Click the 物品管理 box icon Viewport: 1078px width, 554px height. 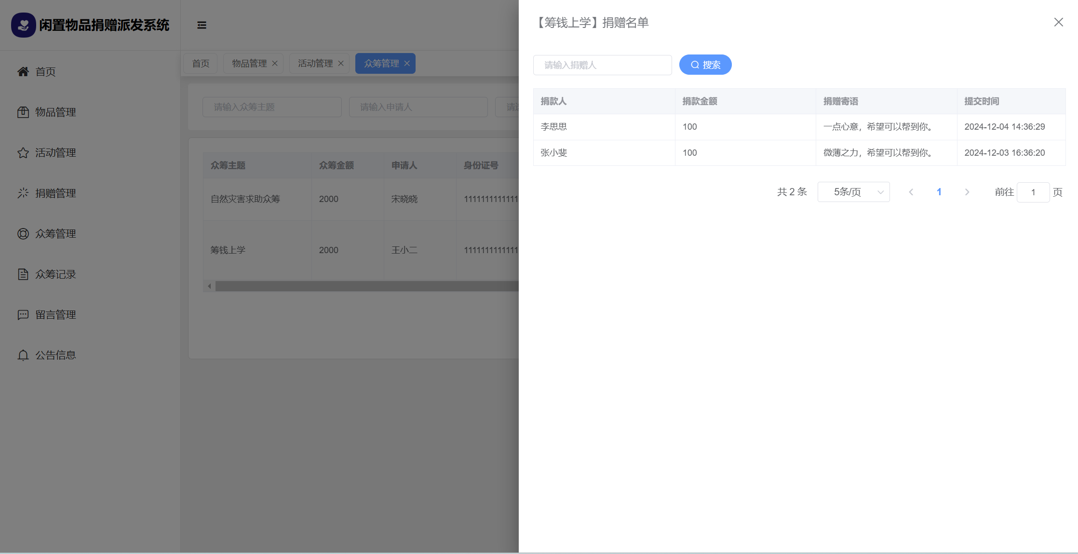(x=23, y=112)
